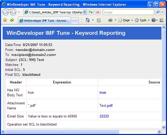
Task: Click the Help question mark icon
Action: click(154, 20)
